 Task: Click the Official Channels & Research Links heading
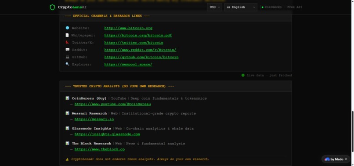(x=107, y=16)
